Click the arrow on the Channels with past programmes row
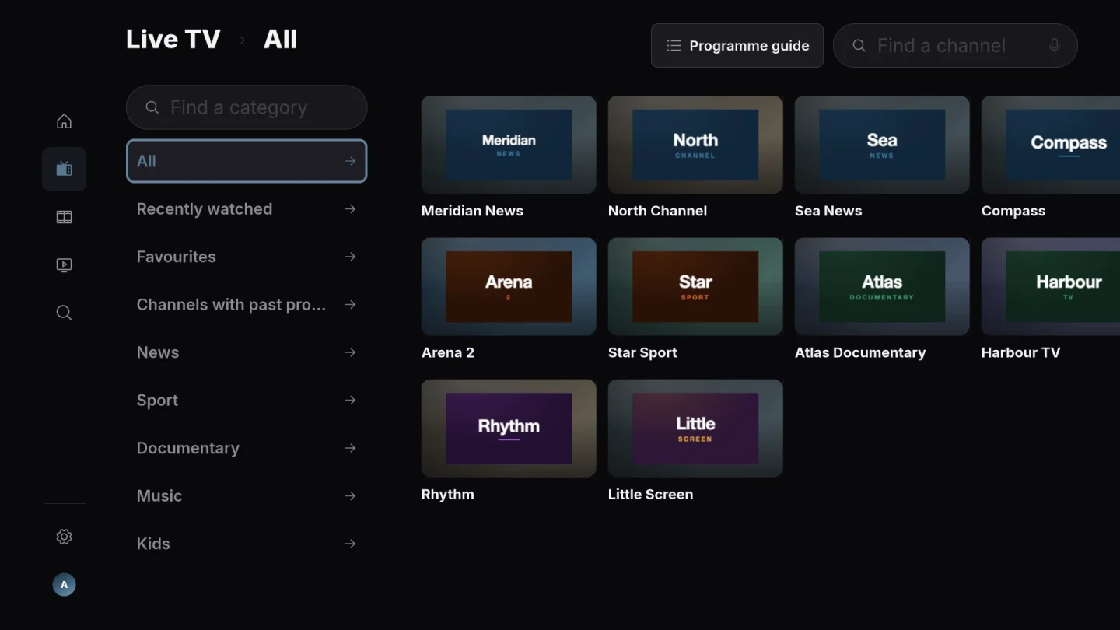The image size is (1120, 630). (350, 304)
